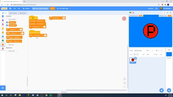Click the sprite name field
The height and width of the screenshot is (97, 173).
139,51
